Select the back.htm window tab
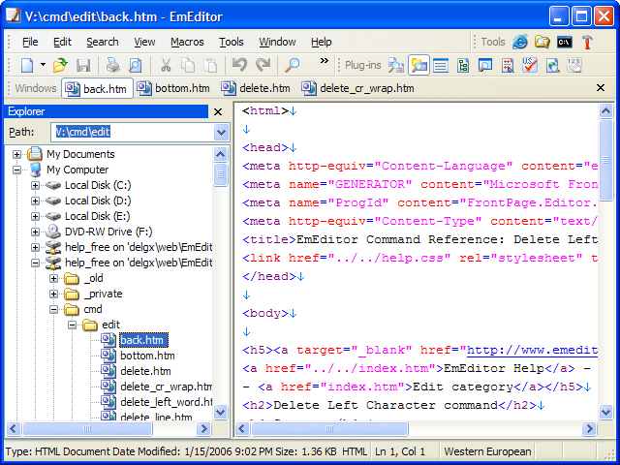The width and height of the screenshot is (620, 465). pos(97,88)
